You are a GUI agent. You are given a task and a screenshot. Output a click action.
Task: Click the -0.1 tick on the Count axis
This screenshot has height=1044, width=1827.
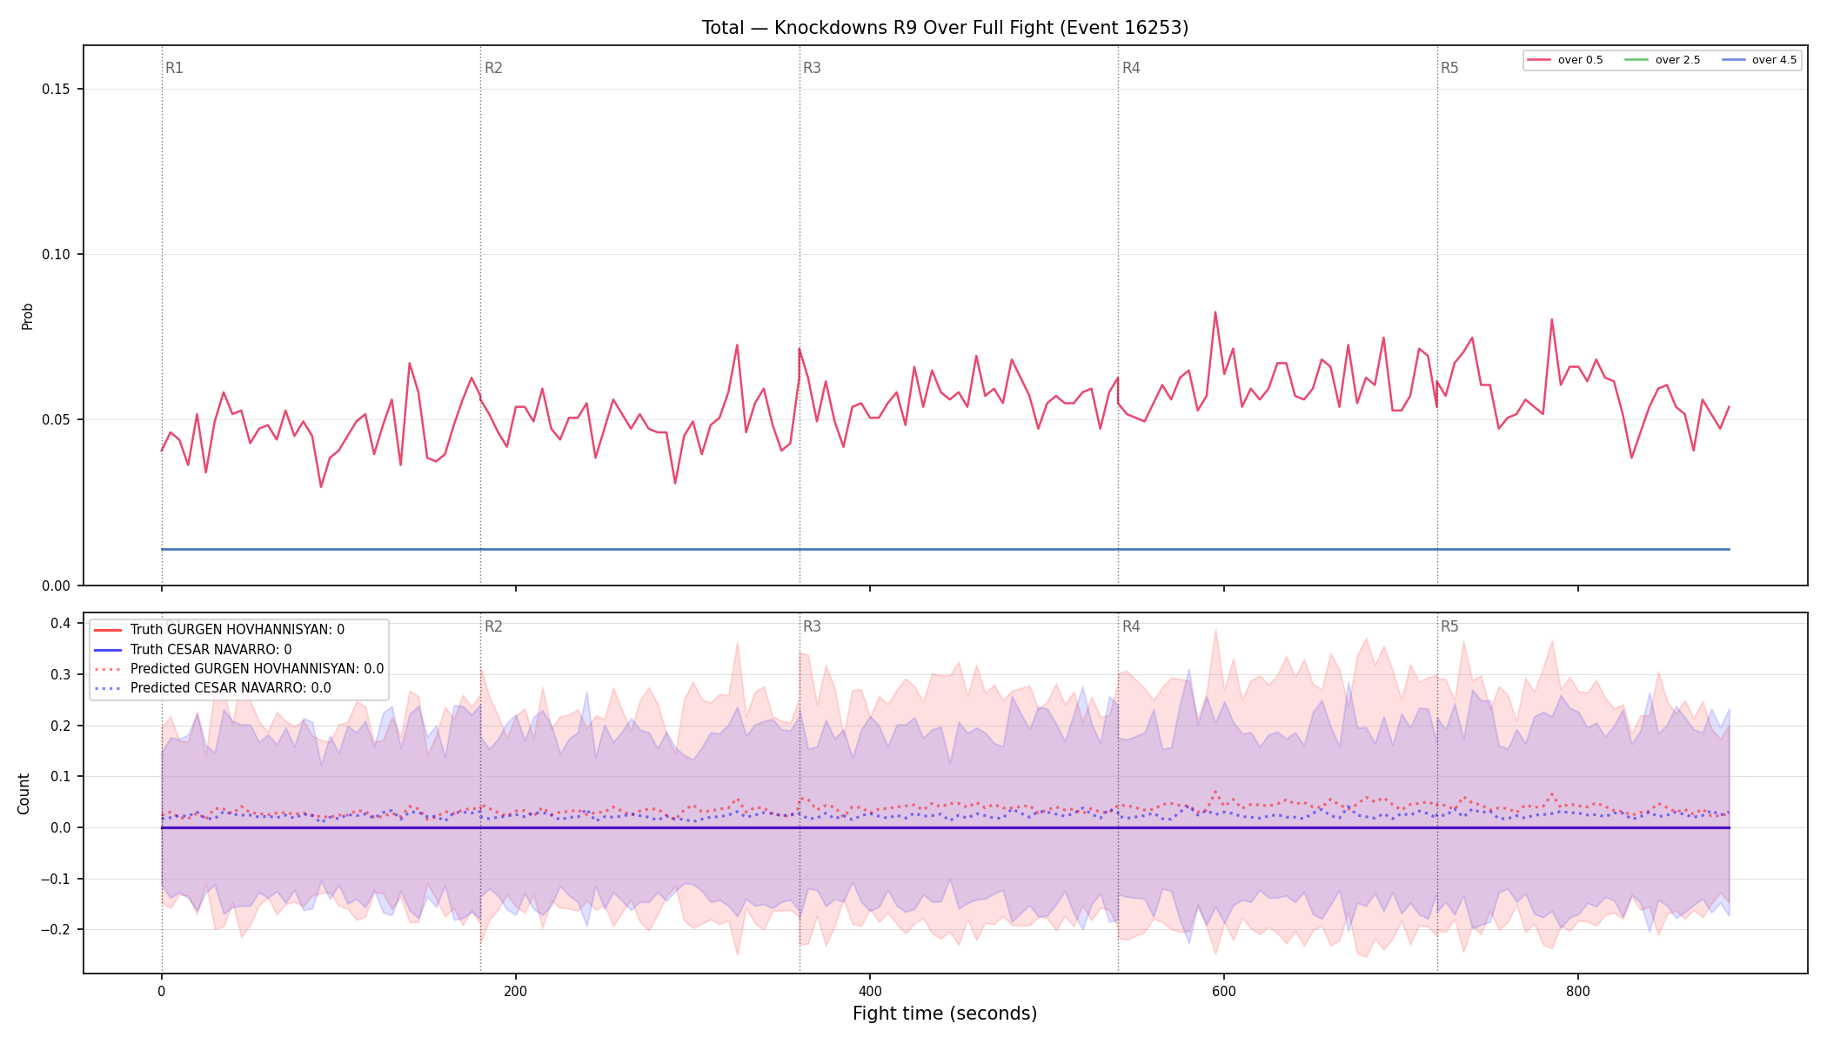click(57, 880)
